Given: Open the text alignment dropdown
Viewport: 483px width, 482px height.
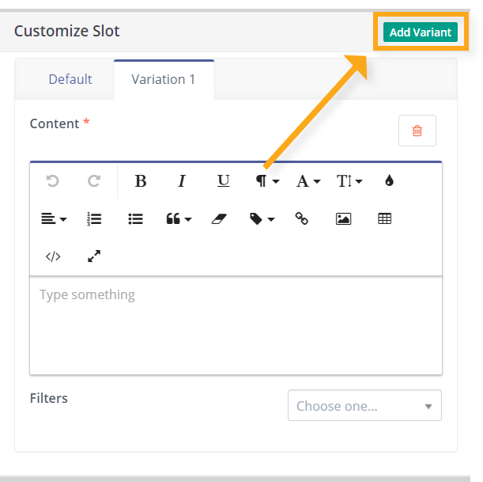Looking at the screenshot, I should click(54, 219).
